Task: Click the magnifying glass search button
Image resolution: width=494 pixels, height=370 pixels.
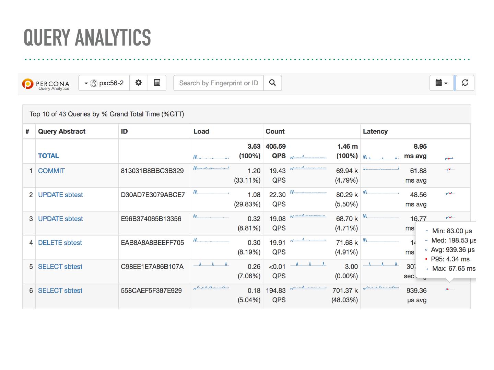Action: [x=272, y=83]
